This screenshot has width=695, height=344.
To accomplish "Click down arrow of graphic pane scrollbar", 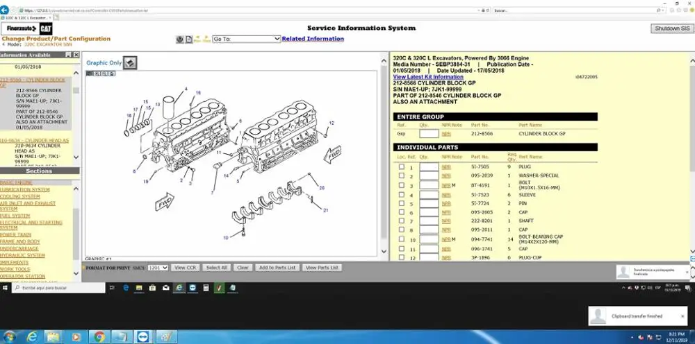I will pyautogui.click(x=384, y=252).
